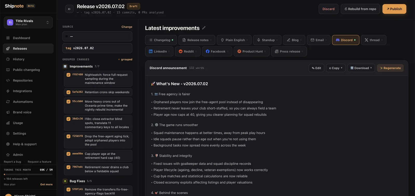
Task: Click the Facebook logo icon
Action: 208,51
